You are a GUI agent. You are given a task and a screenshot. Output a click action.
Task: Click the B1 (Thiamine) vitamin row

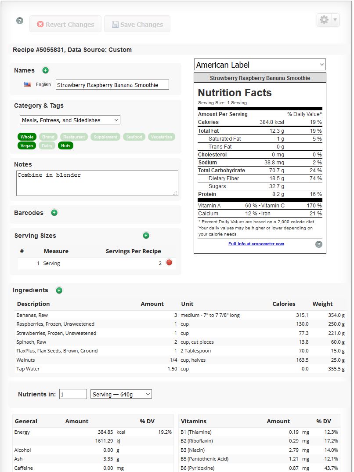tap(259, 432)
